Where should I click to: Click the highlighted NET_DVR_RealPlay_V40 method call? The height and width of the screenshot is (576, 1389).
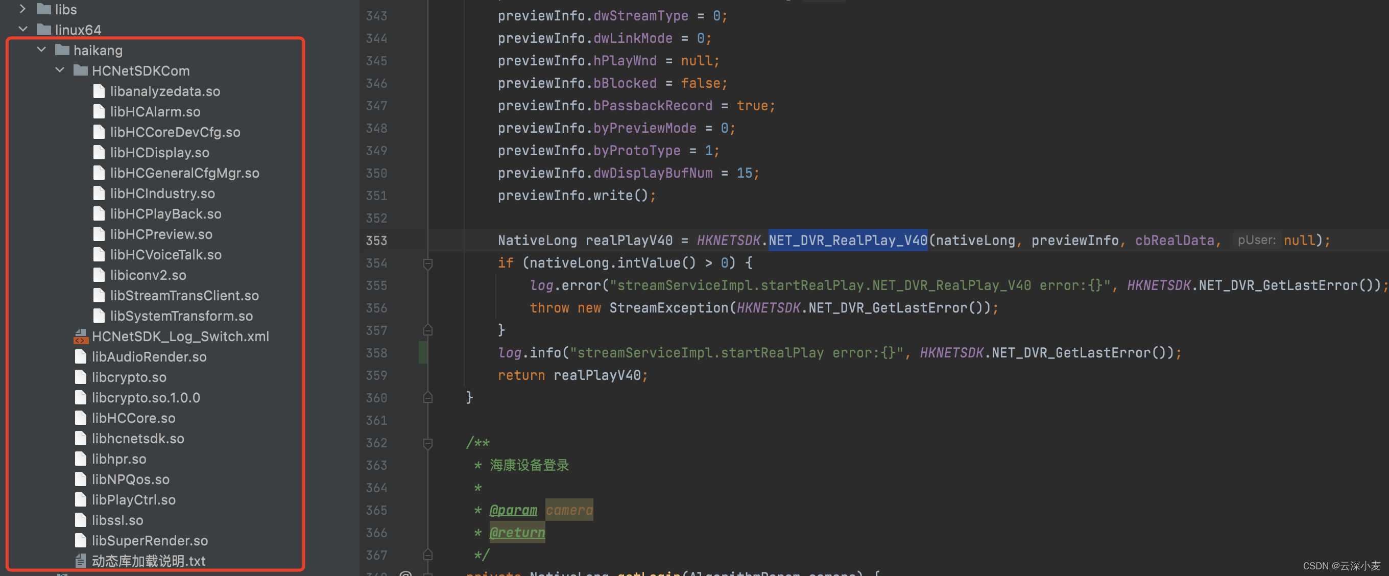[848, 241]
